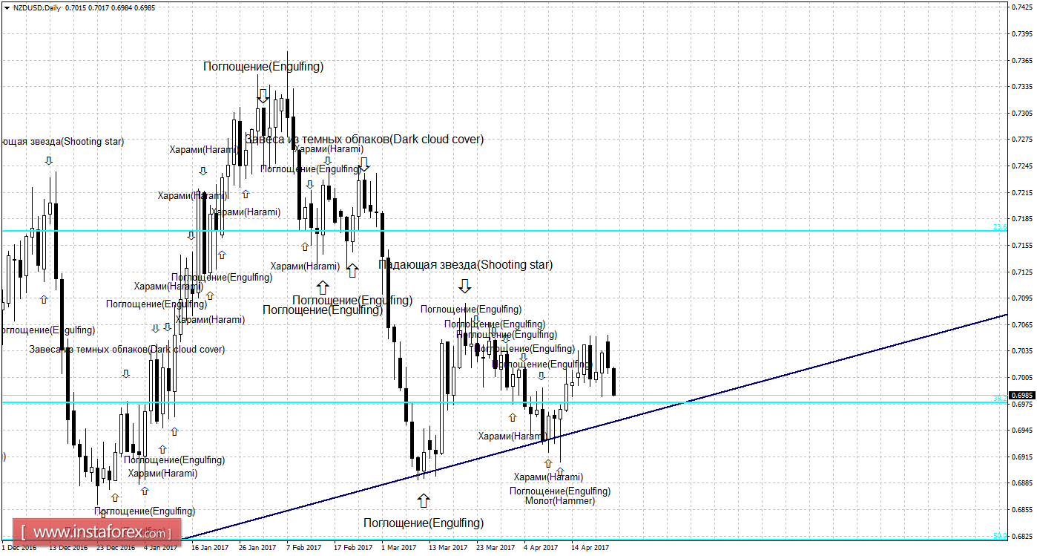Click the 13 Dec 2016 date label
Image resolution: width=1037 pixels, height=556 pixels.
(x=69, y=548)
